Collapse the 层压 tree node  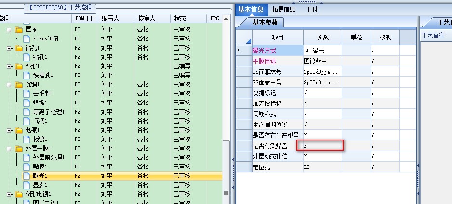9,30
